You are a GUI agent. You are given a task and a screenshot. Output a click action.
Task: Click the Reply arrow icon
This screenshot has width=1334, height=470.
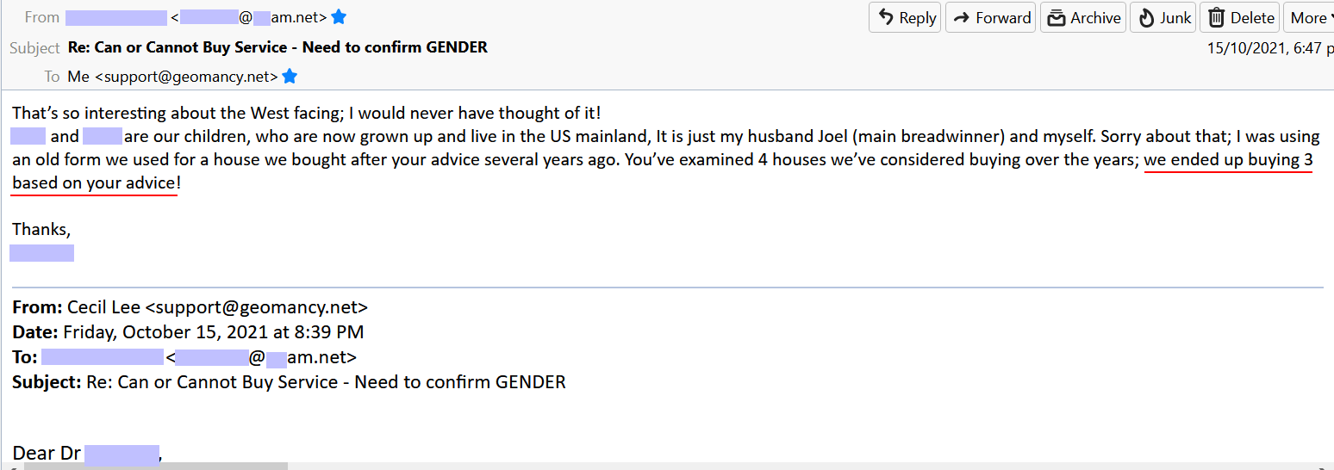tap(886, 18)
